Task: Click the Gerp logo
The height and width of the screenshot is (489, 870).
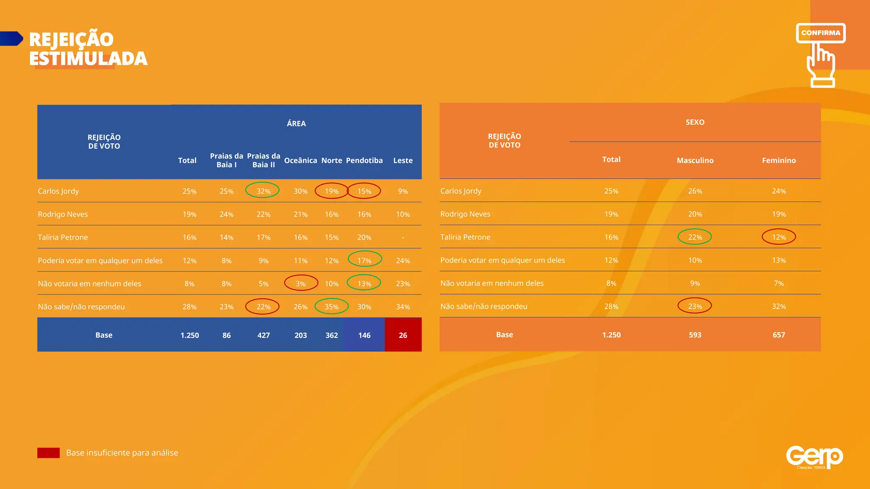Action: tap(814, 457)
